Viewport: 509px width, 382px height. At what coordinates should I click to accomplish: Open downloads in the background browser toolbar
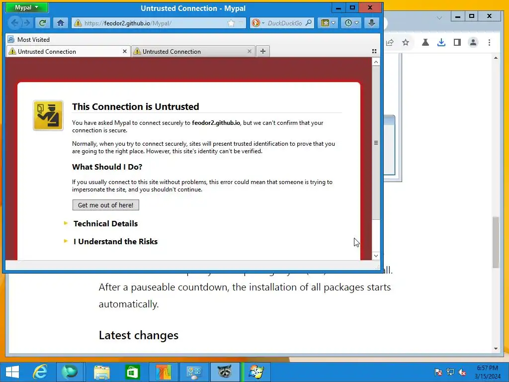[441, 42]
